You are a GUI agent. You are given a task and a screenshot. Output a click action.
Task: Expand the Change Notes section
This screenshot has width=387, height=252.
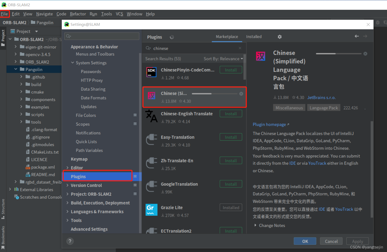(255, 225)
